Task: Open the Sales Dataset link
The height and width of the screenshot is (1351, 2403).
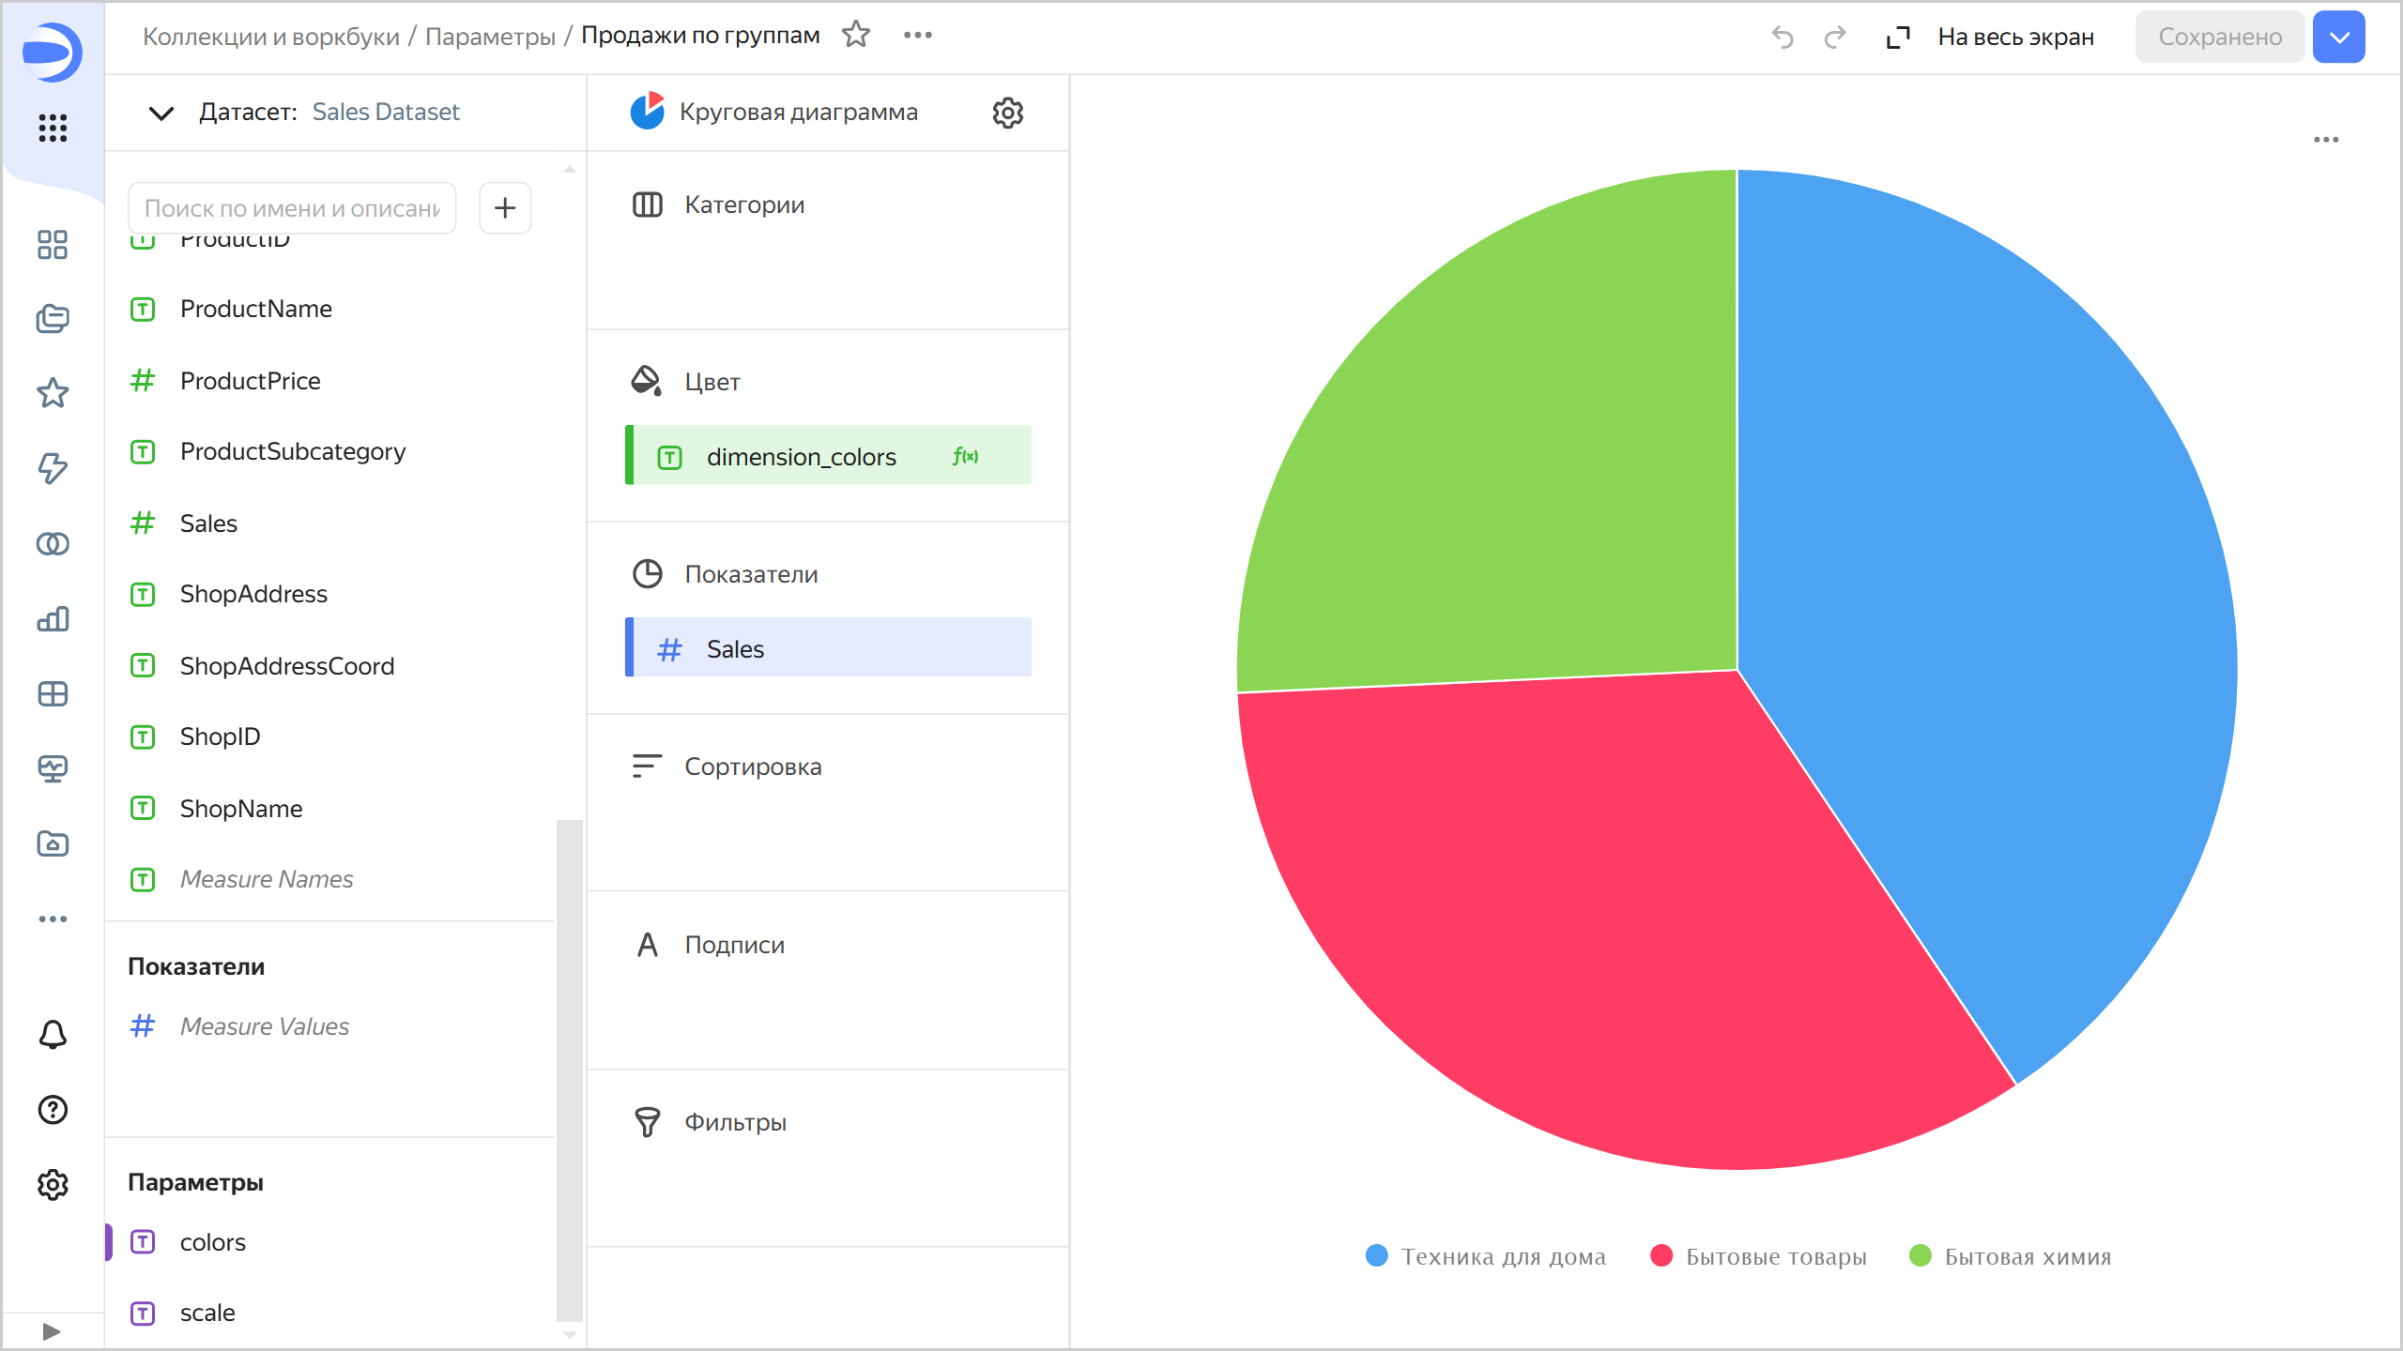Action: click(x=386, y=113)
